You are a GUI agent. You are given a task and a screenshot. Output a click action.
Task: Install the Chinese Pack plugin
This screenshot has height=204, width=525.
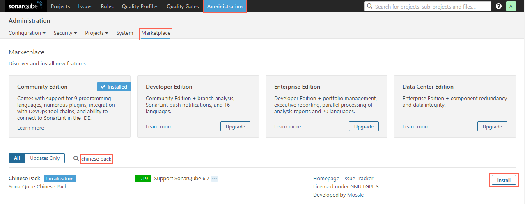click(x=504, y=180)
